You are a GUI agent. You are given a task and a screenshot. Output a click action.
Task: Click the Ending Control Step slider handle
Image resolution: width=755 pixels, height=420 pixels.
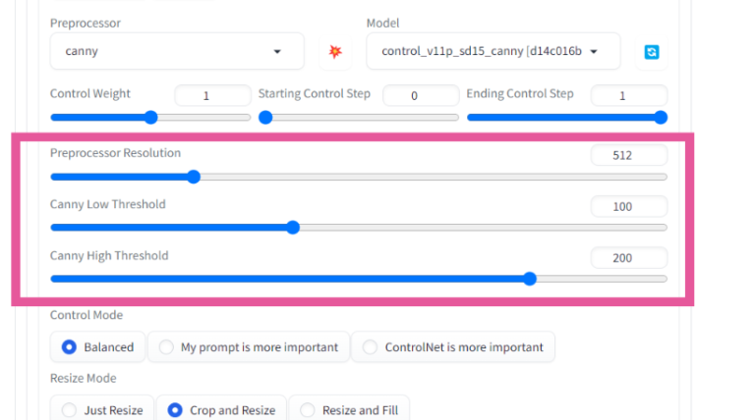click(661, 117)
